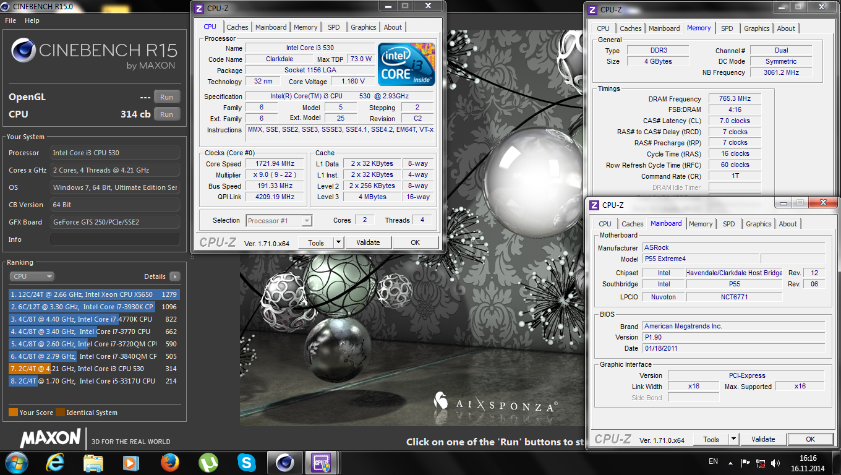Viewport: 841px width, 475px height.
Task: Click the EN language indicator
Action: [x=713, y=461]
